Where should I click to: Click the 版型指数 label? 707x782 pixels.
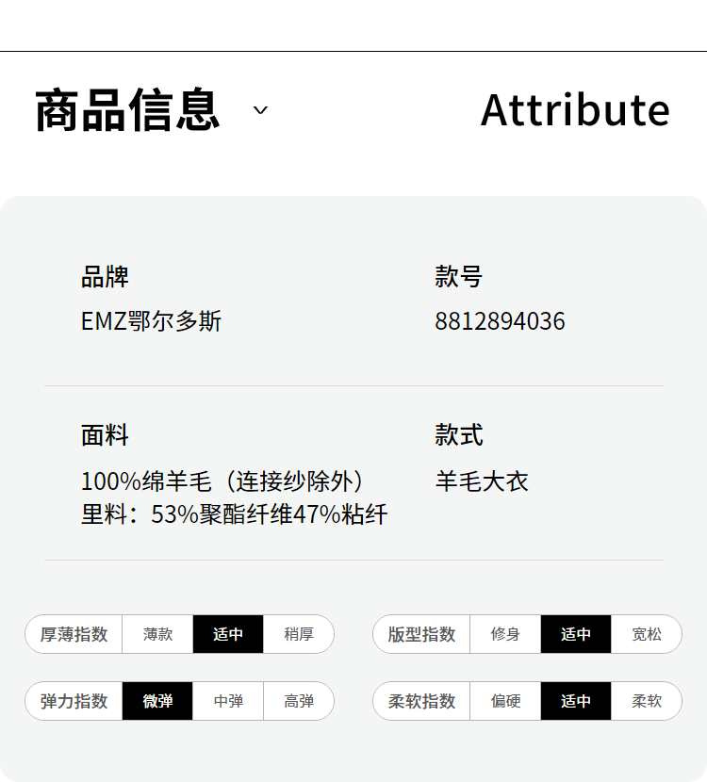(x=421, y=634)
